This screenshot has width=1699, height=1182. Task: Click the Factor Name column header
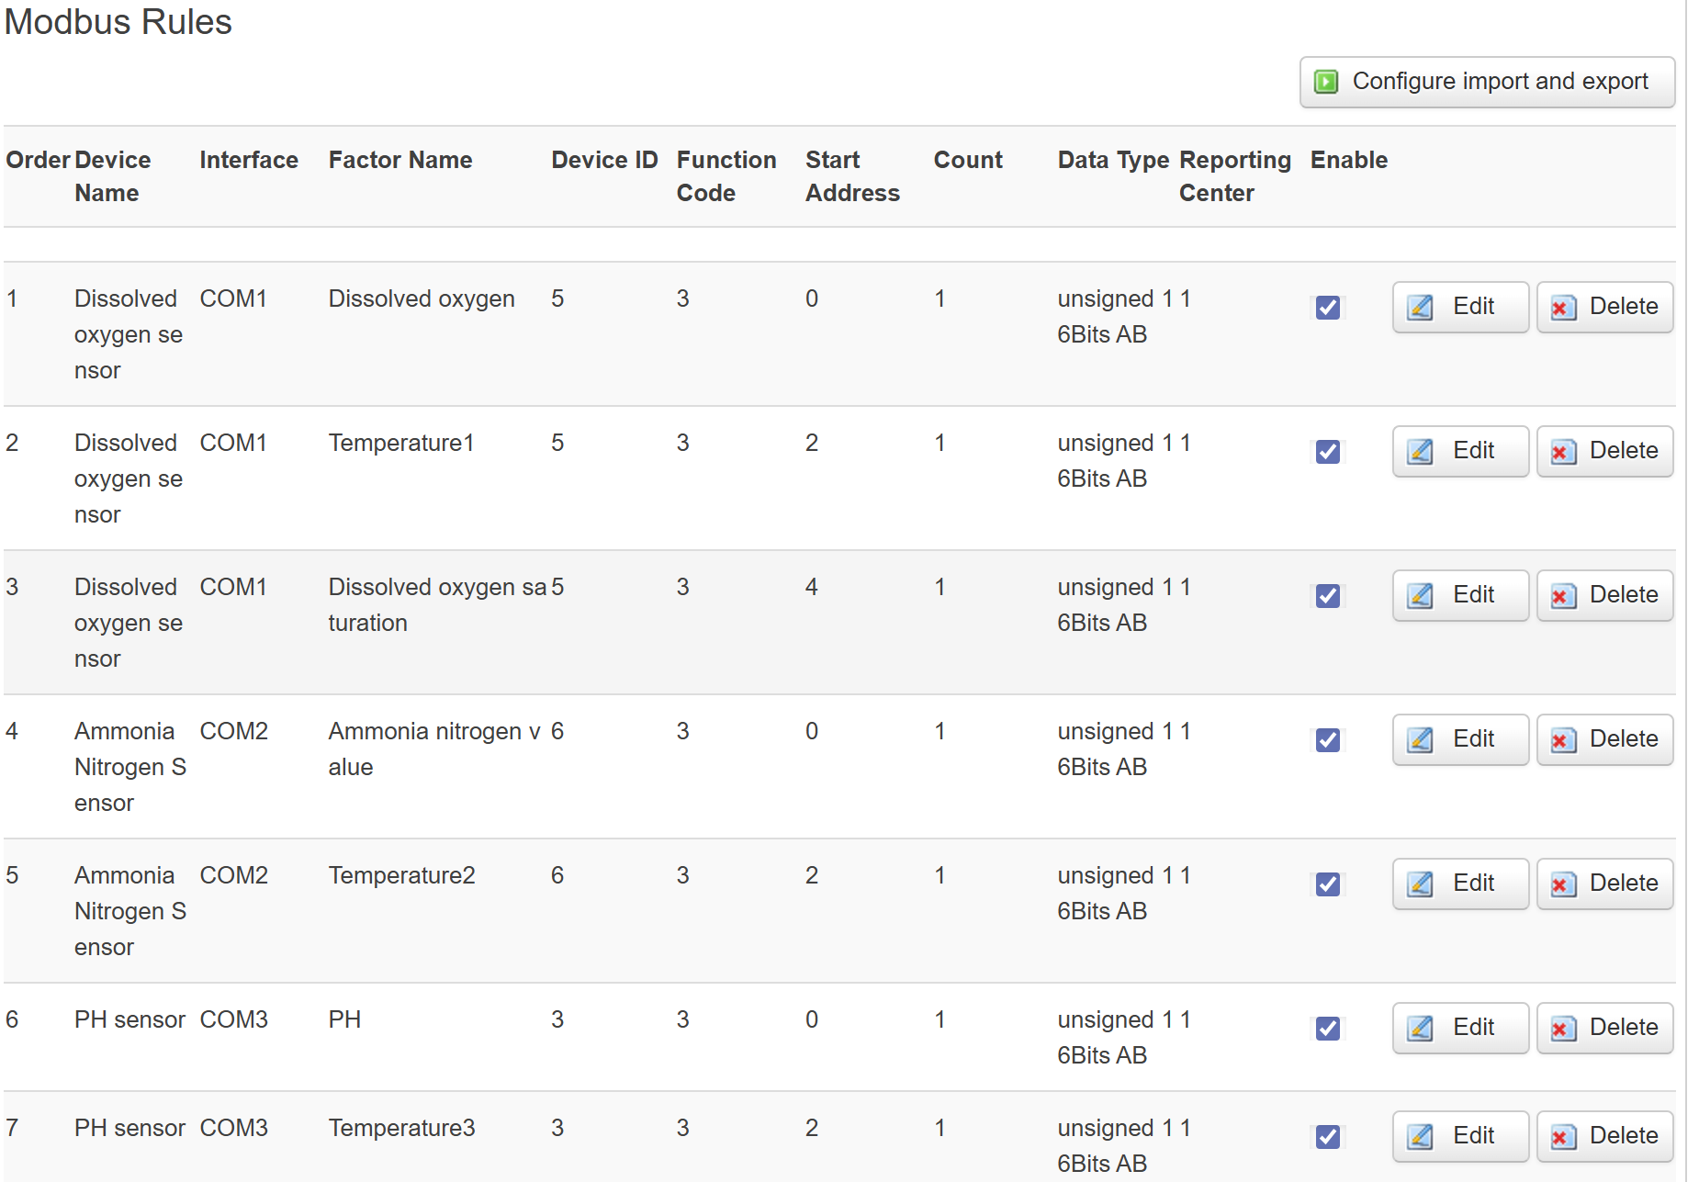click(399, 160)
